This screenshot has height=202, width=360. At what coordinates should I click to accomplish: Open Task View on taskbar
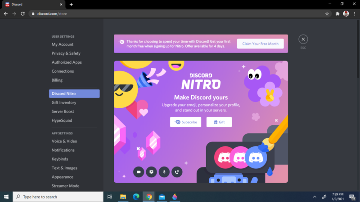[x=110, y=197]
